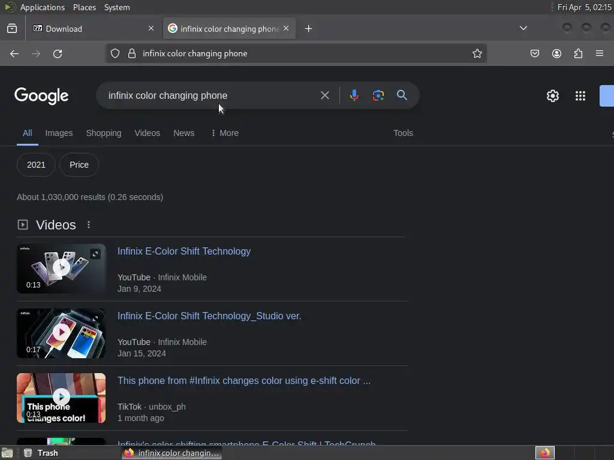Open Trash from the bottom panel
This screenshot has width=614, height=460.
[x=41, y=453]
